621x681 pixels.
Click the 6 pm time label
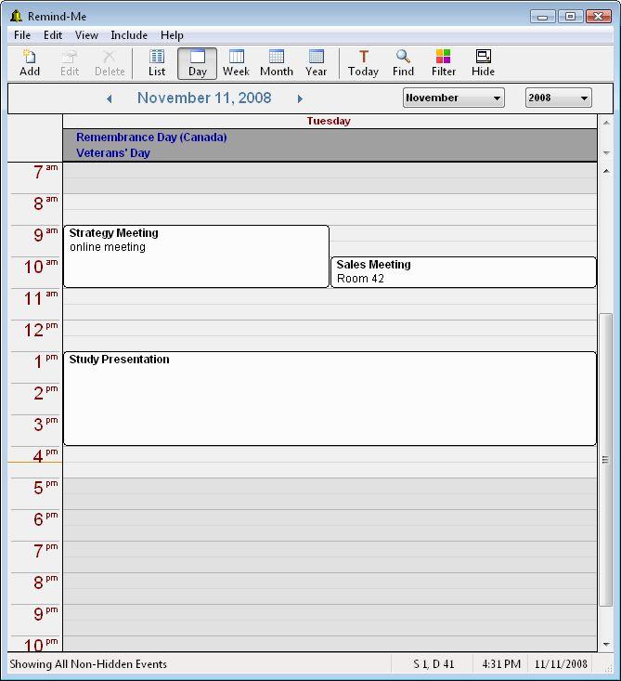[45, 519]
